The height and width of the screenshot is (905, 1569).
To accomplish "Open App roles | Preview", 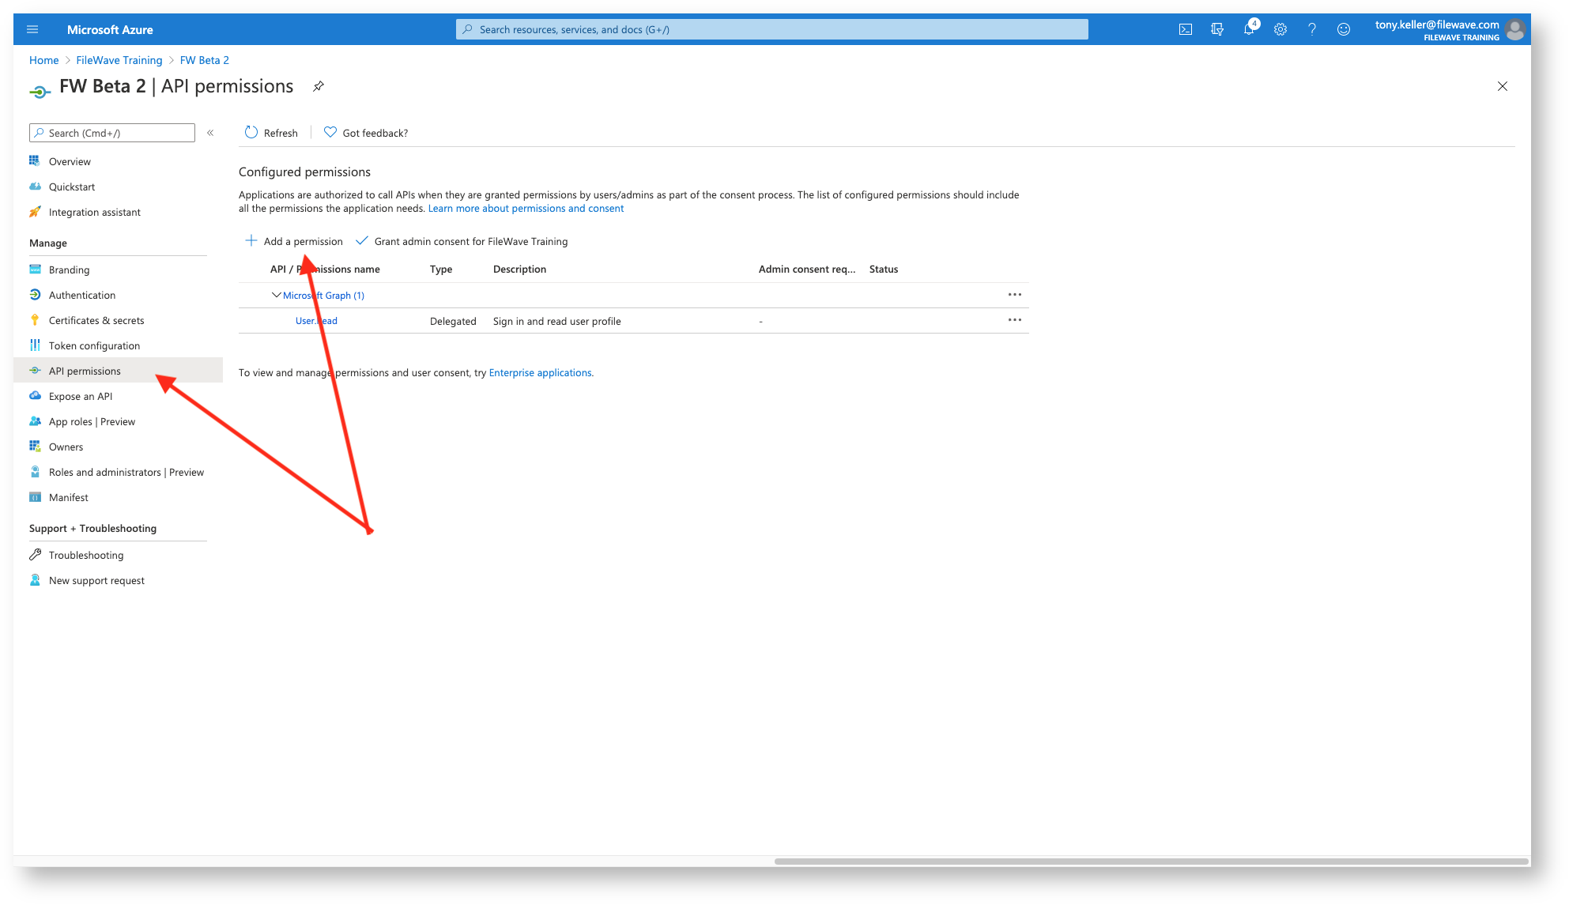I will coord(92,421).
